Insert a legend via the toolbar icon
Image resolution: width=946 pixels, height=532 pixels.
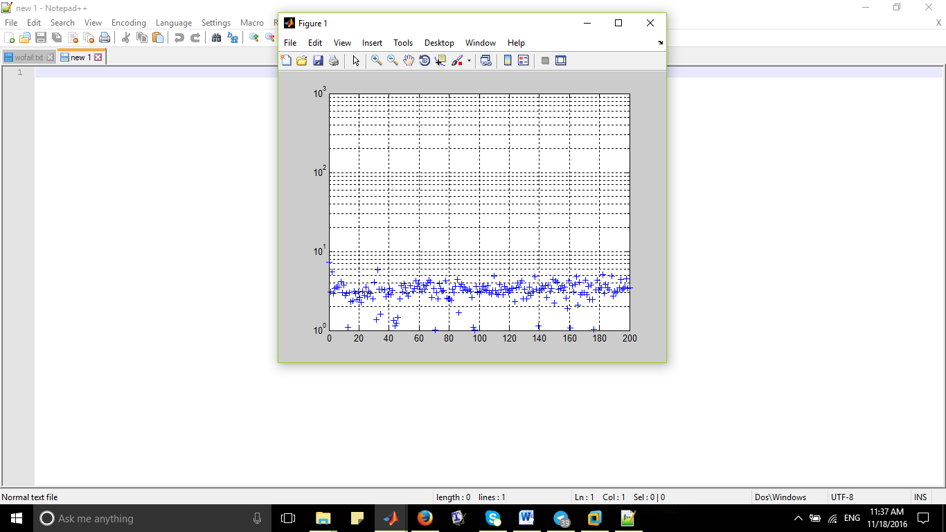tap(524, 61)
